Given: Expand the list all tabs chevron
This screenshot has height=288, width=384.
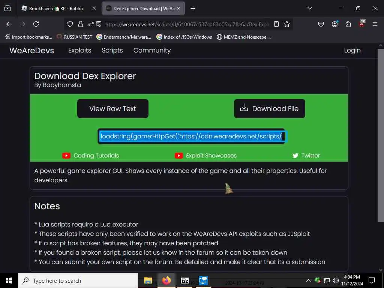Looking at the screenshot, I should [309, 8].
